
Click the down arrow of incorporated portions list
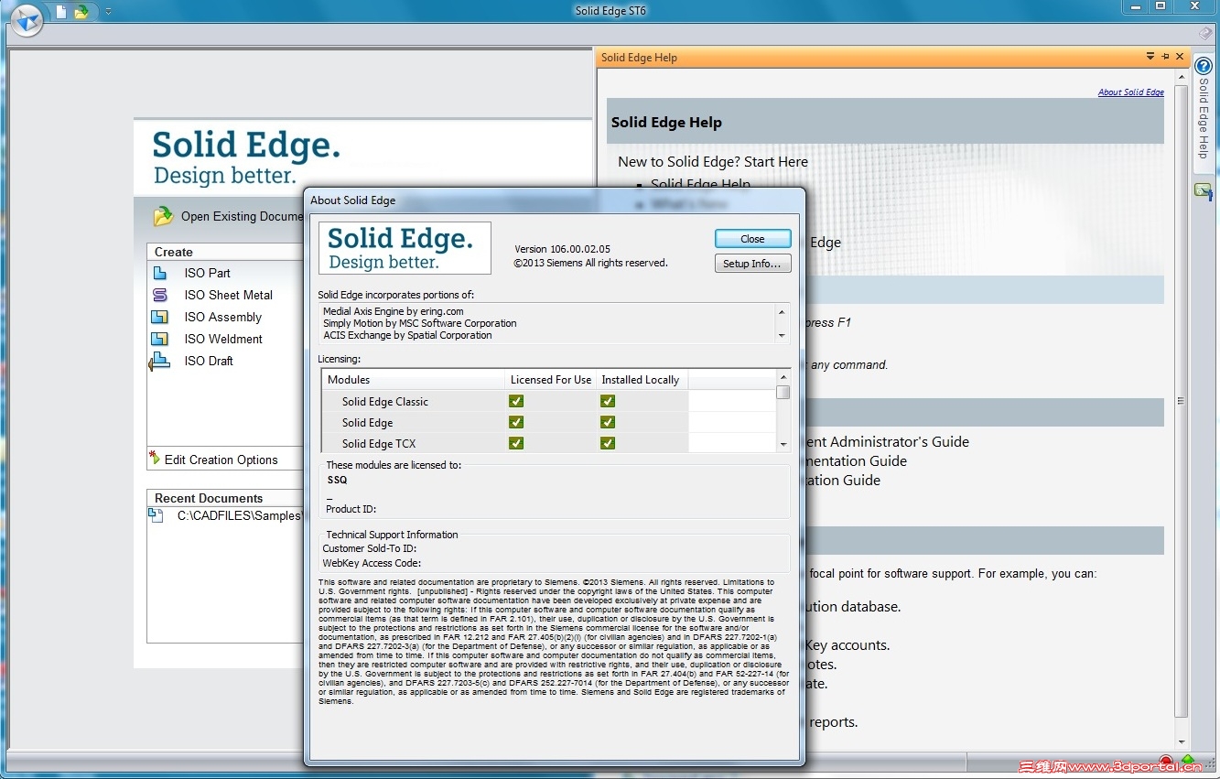pos(782,336)
